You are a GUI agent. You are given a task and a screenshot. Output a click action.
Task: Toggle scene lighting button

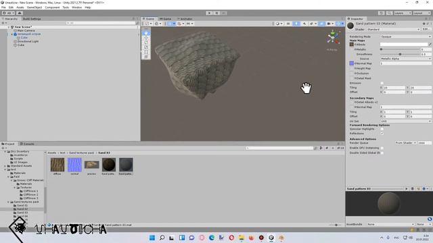296,24
